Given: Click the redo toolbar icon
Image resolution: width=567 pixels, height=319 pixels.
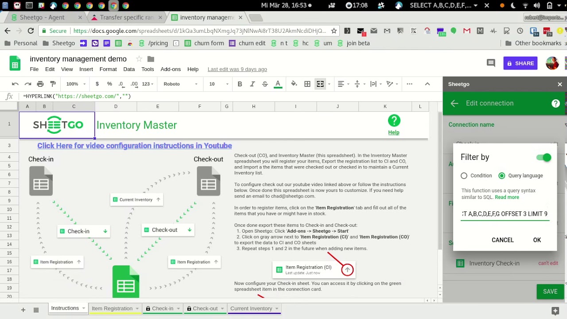Looking at the screenshot, I should (x=28, y=84).
